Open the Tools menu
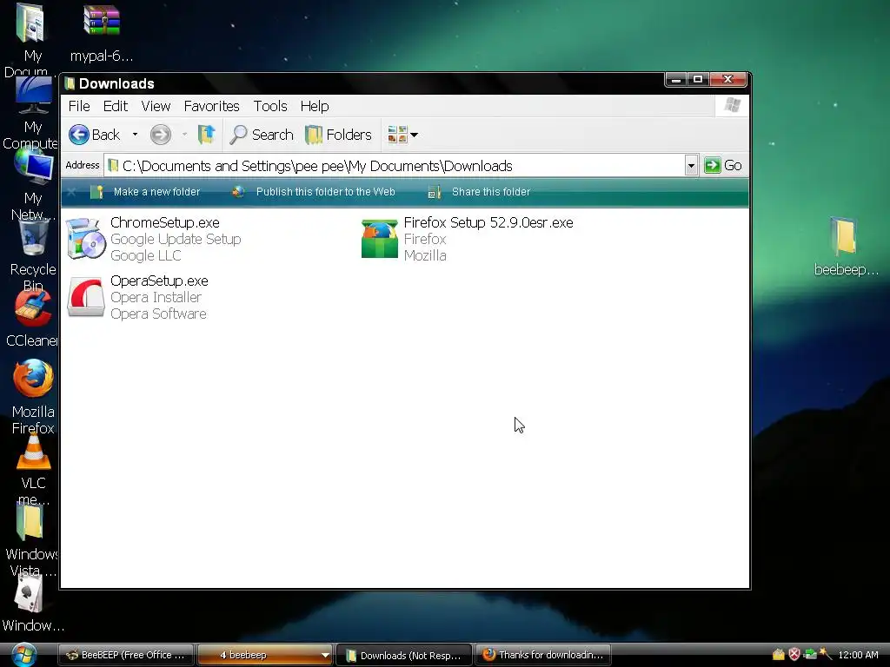This screenshot has height=667, width=890. (x=270, y=106)
